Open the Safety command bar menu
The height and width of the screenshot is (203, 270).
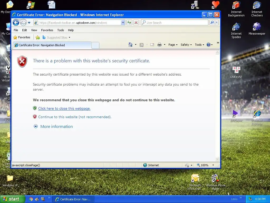186,45
